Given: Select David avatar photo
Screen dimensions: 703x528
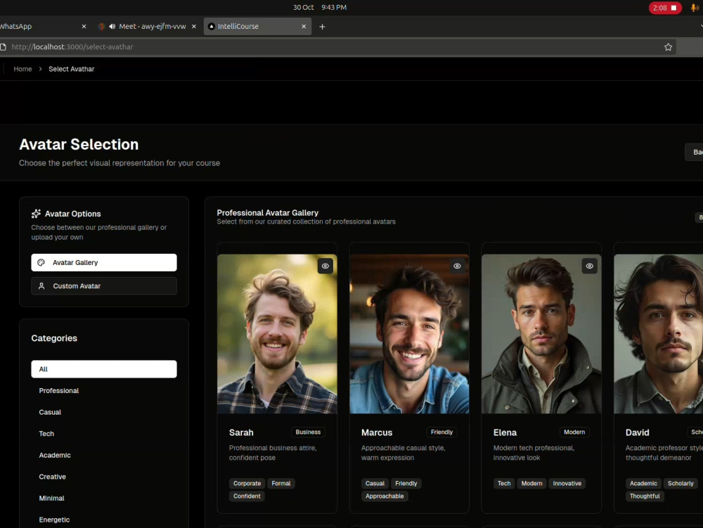Looking at the screenshot, I should point(658,334).
